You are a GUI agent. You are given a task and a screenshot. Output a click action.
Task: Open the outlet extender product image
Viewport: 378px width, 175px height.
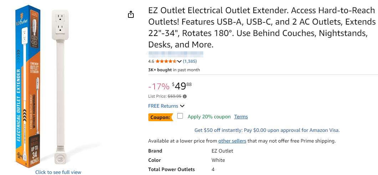pyautogui.click(x=58, y=86)
